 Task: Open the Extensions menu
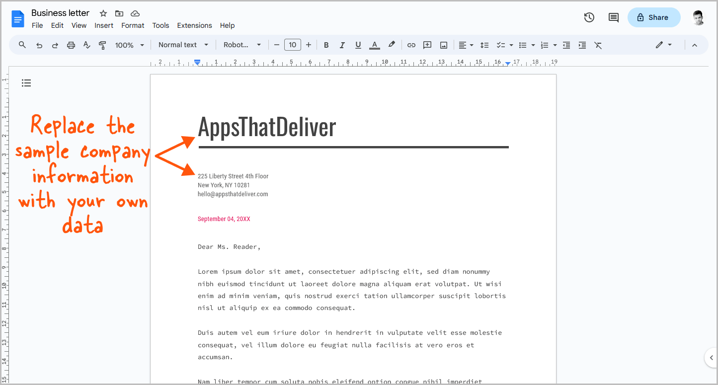(194, 25)
